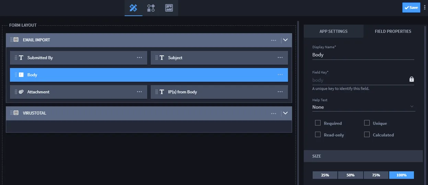Set field size to 50%
Image resolution: width=428 pixels, height=185 pixels.
(x=350, y=175)
